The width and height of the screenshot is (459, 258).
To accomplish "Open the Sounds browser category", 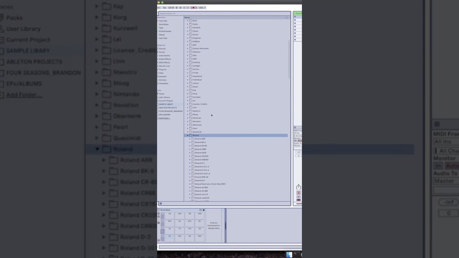I will (x=162, y=49).
